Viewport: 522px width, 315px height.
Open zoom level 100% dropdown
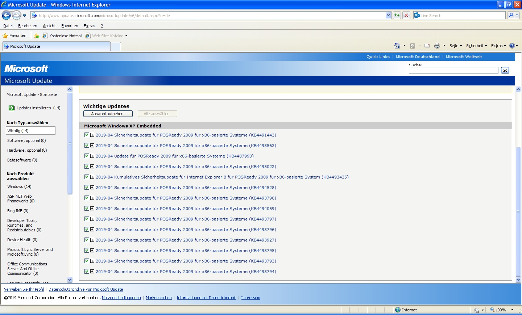coord(512,310)
